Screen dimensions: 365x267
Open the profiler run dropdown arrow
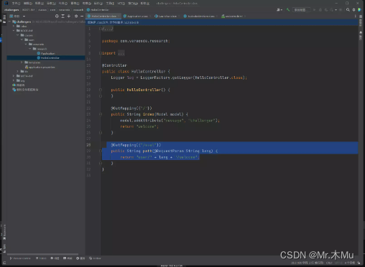(x=336, y=10)
